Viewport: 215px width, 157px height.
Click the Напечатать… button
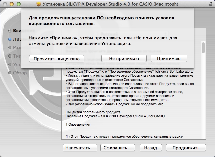pyautogui.click(x=80, y=148)
